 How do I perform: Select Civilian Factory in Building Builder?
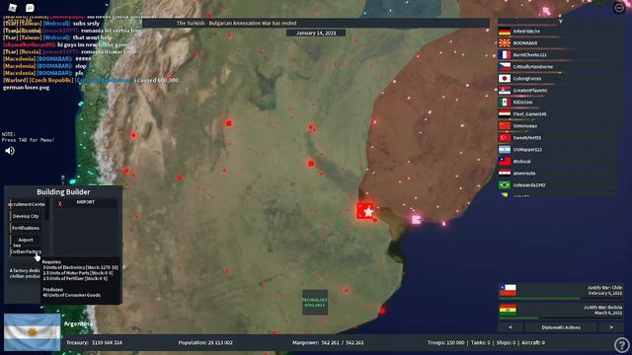coord(26,251)
